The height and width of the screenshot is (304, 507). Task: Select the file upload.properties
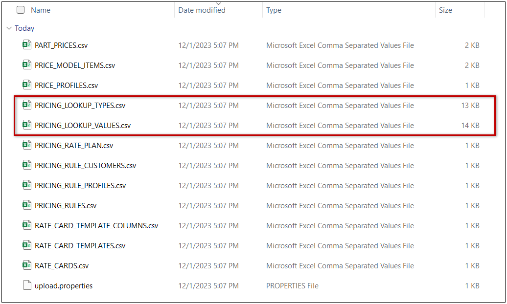coord(64,286)
